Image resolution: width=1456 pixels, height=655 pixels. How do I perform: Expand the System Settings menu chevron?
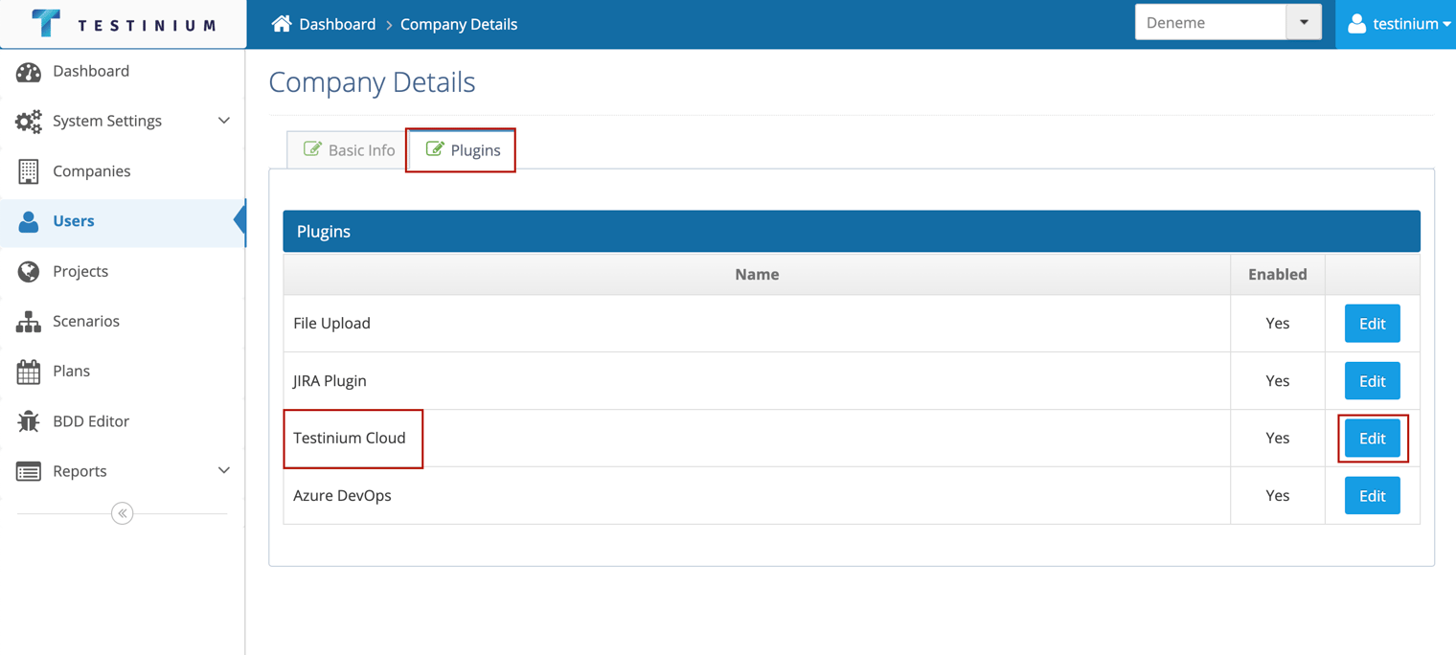224,121
